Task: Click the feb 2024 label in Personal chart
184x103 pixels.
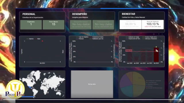Action: [x=42, y=63]
